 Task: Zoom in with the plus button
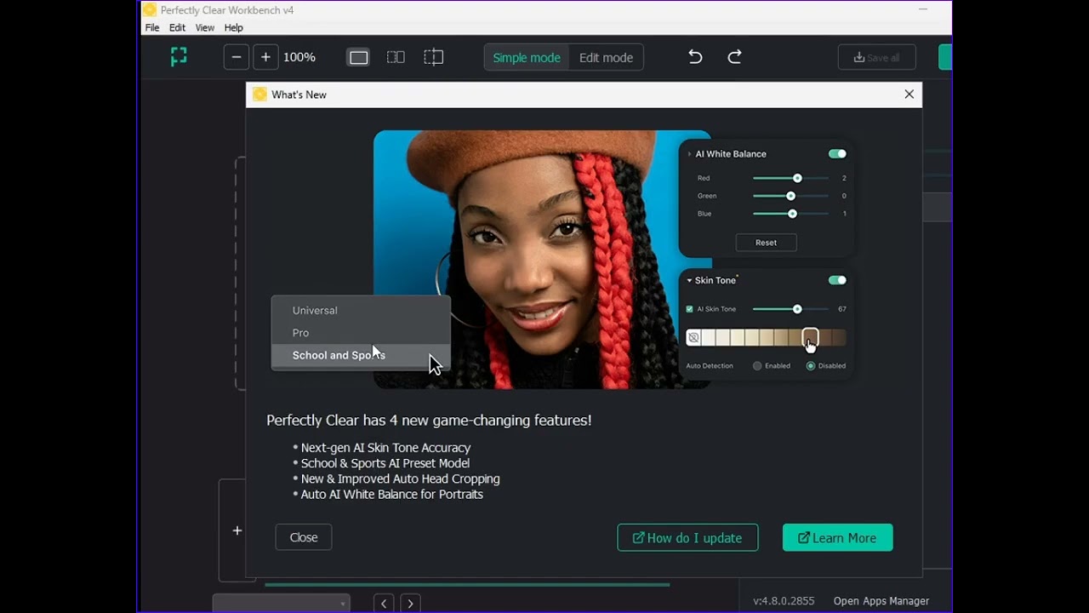pyautogui.click(x=265, y=57)
